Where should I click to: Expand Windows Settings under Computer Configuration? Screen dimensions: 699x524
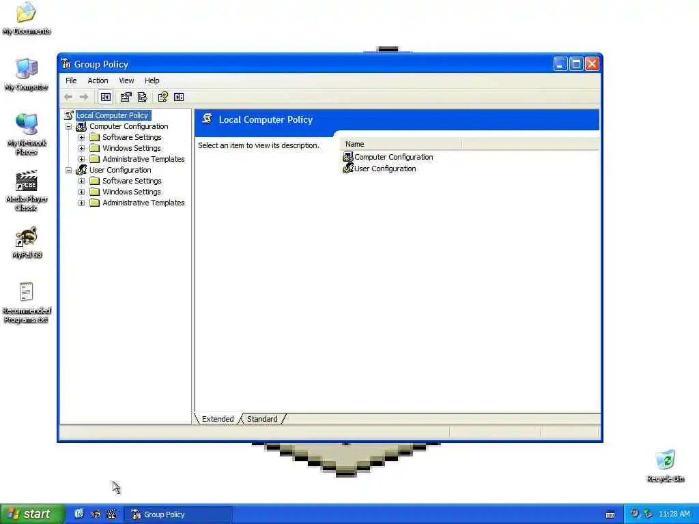(82, 148)
